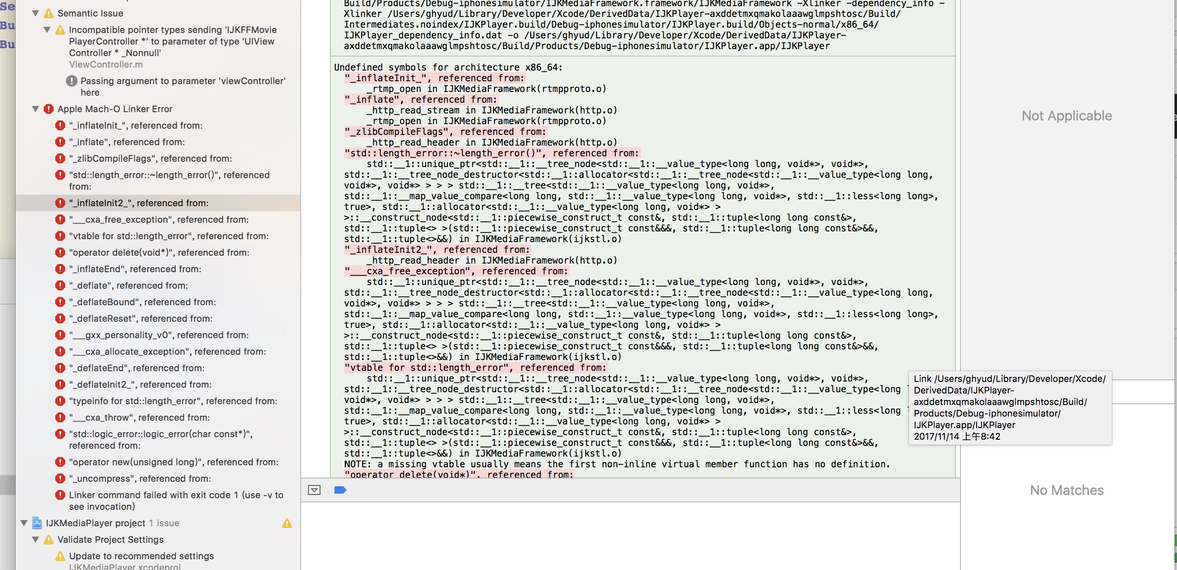Click "_zlibCompileFlags" highlighted line in the log

tap(445, 132)
